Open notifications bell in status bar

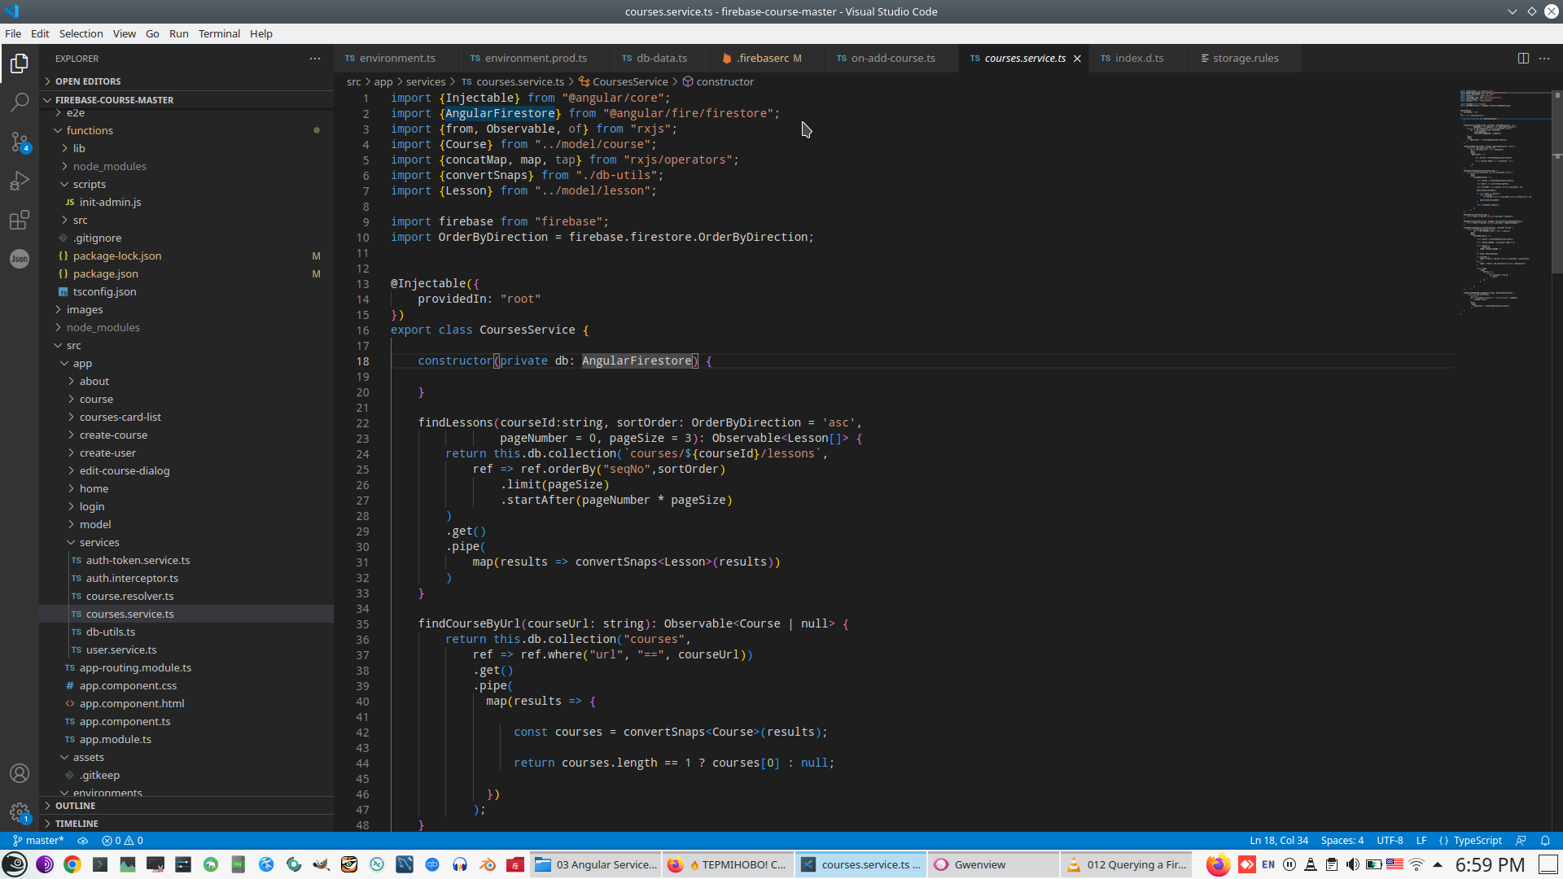[x=1545, y=841]
